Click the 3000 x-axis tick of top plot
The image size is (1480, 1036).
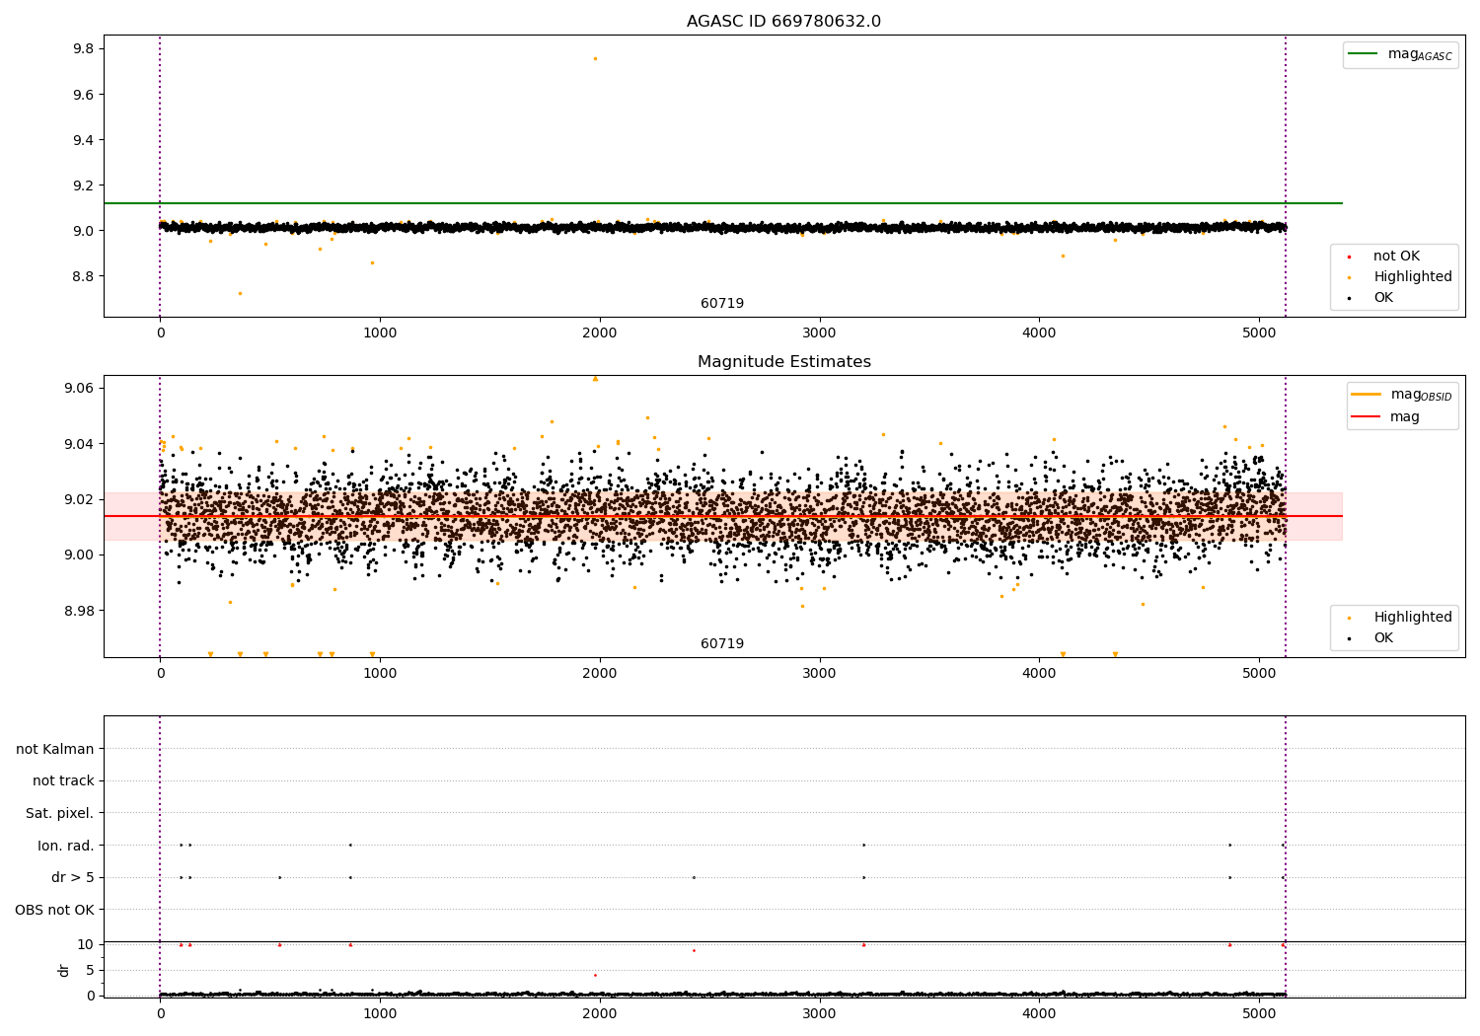pos(820,333)
